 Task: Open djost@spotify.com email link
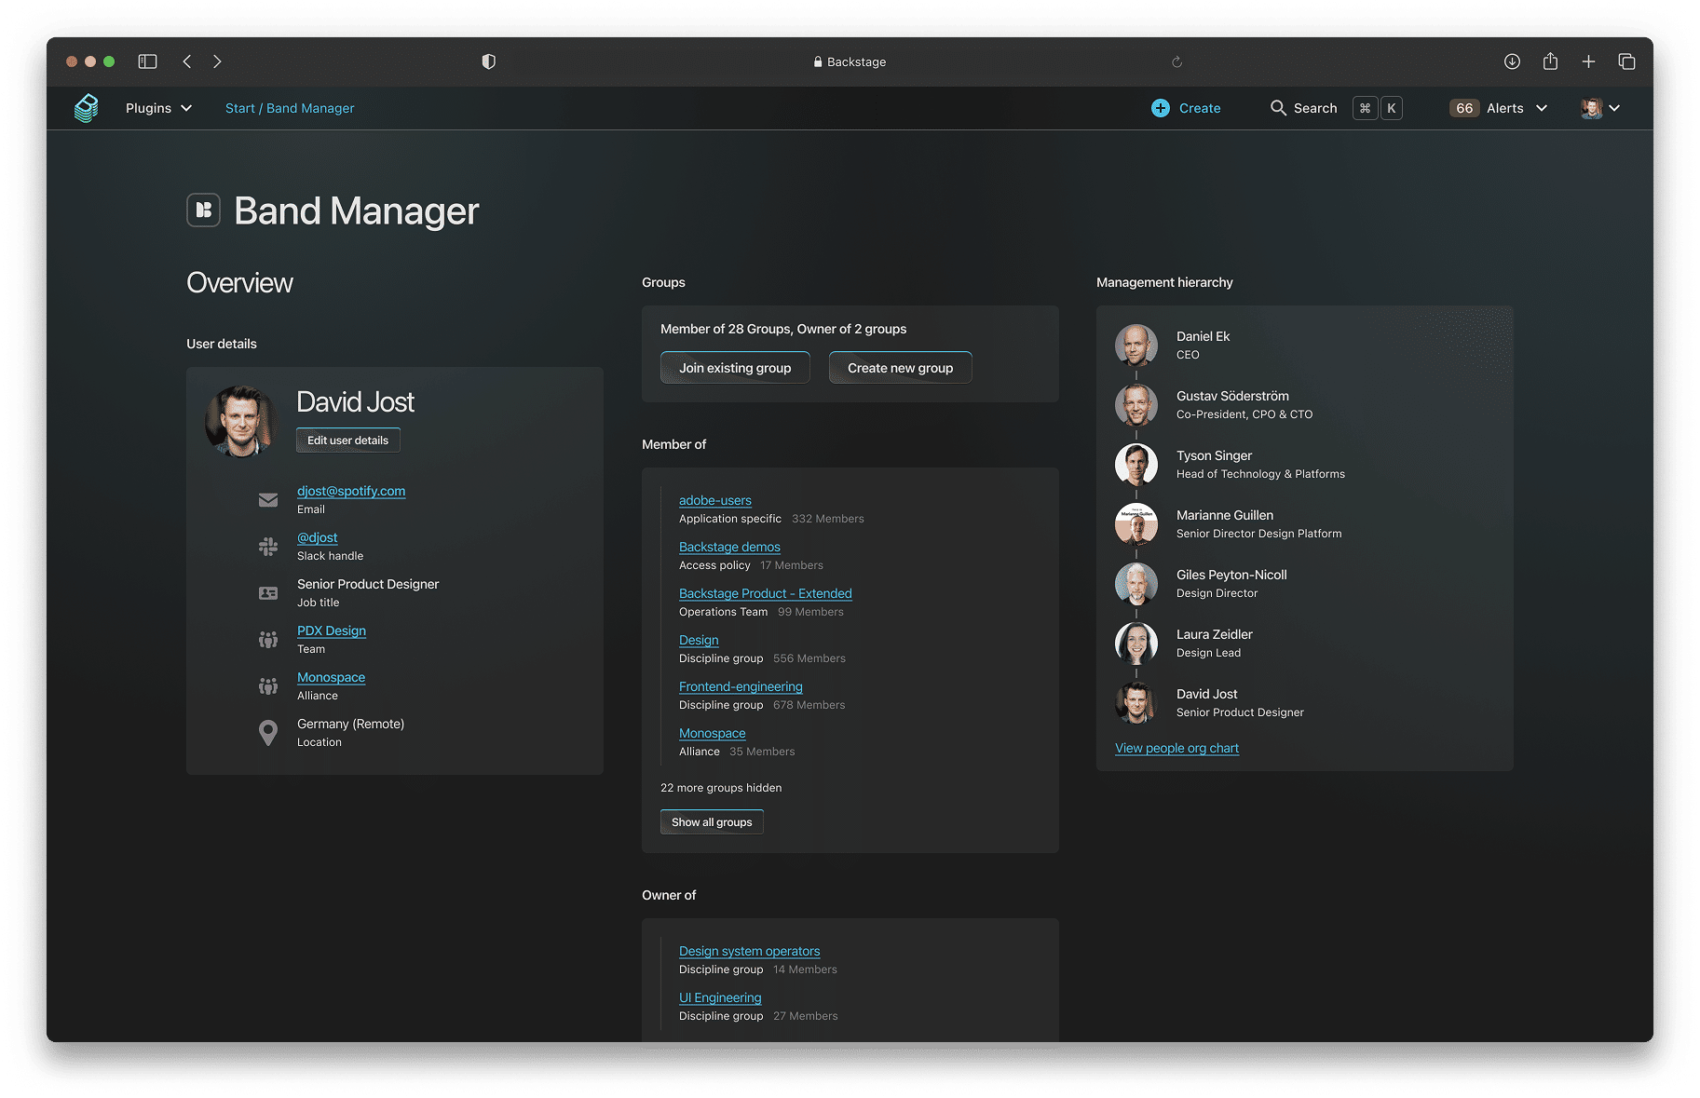tap(351, 491)
